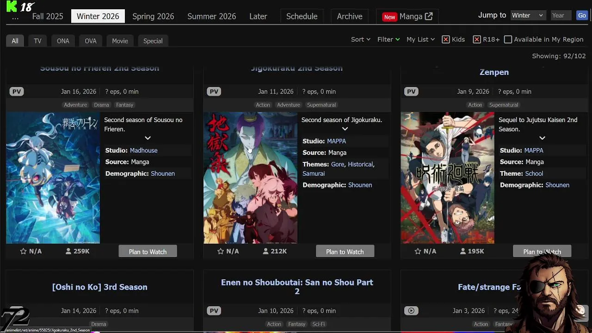The image size is (592, 333).
Task: Select the All type filter
Action: [15, 41]
